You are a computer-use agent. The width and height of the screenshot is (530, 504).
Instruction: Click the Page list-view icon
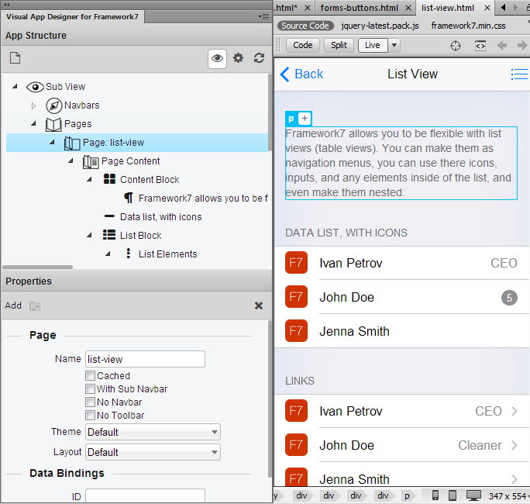coord(72,143)
